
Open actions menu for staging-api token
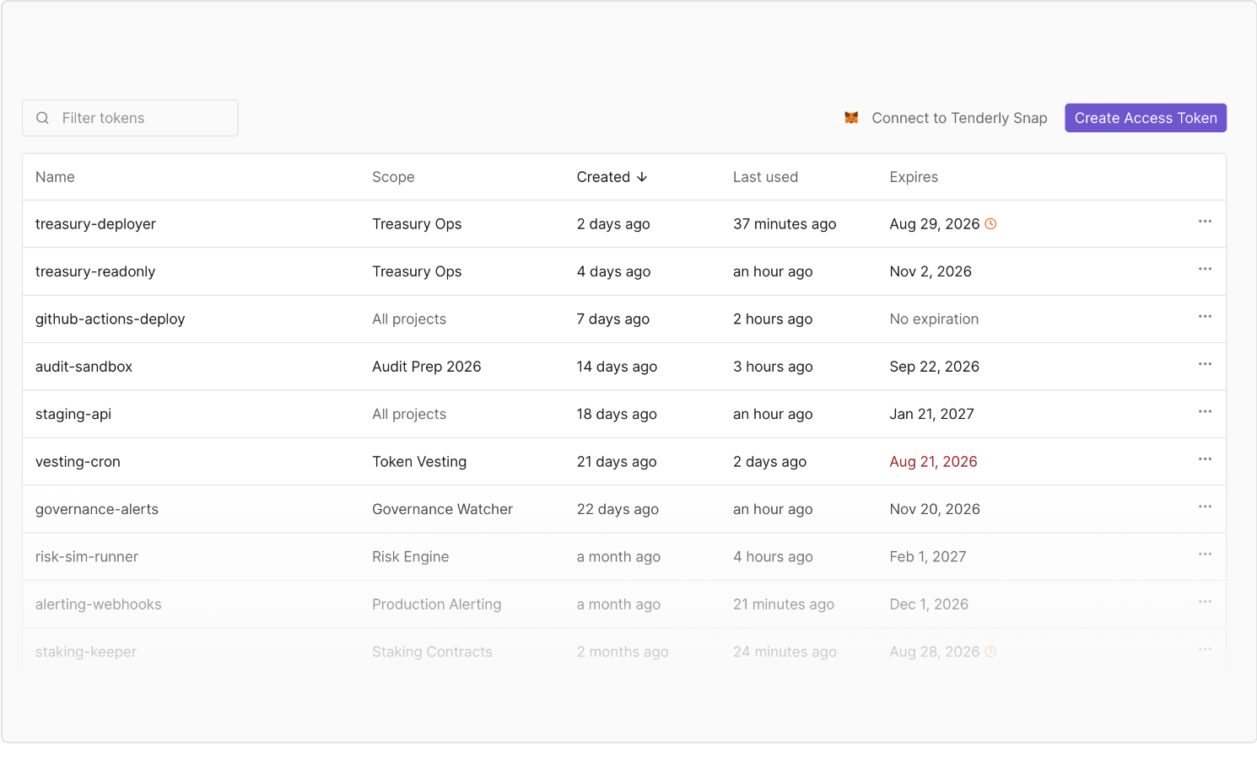[x=1205, y=411]
